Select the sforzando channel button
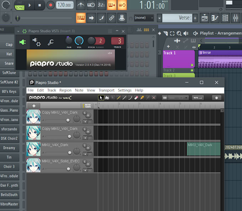The width and height of the screenshot is (242, 211). 9,129
